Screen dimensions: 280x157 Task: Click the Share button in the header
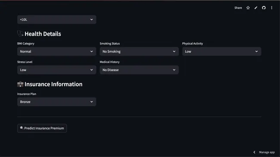[x=238, y=8]
